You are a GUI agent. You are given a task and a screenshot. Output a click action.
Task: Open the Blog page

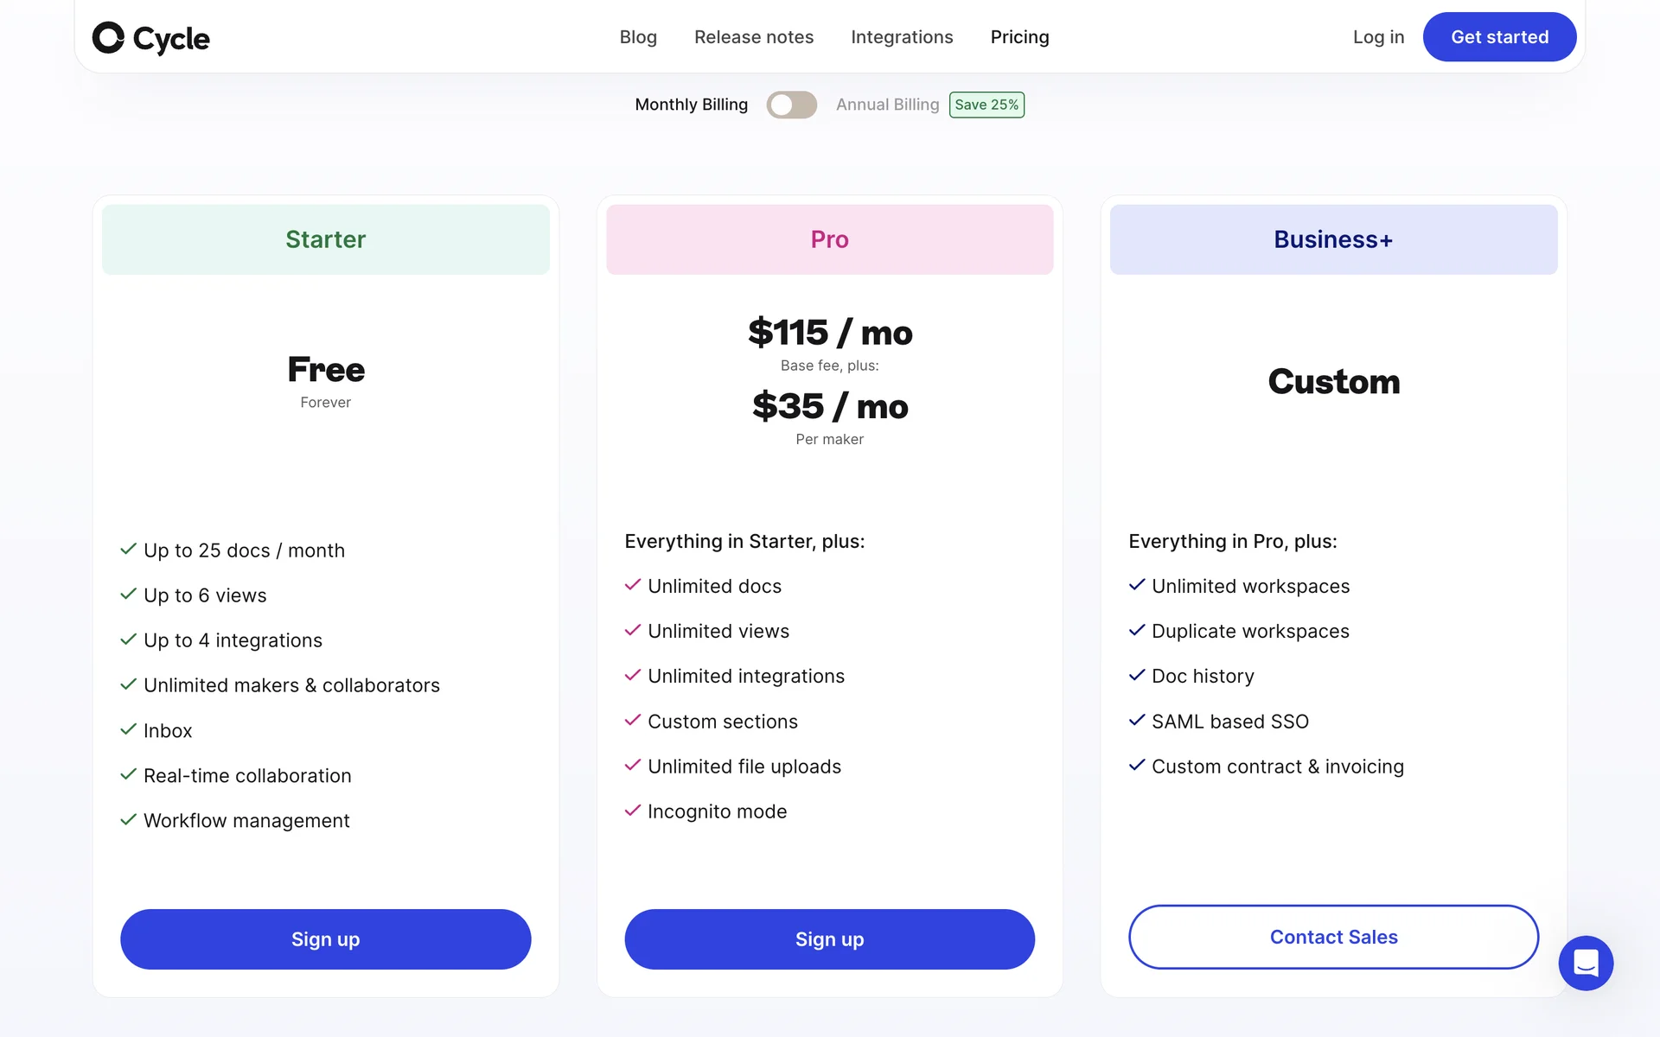point(638,37)
